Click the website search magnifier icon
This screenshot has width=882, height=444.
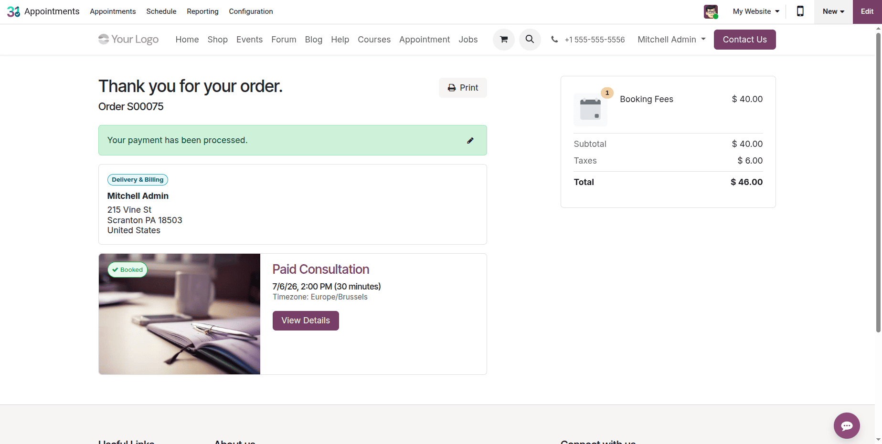click(530, 40)
